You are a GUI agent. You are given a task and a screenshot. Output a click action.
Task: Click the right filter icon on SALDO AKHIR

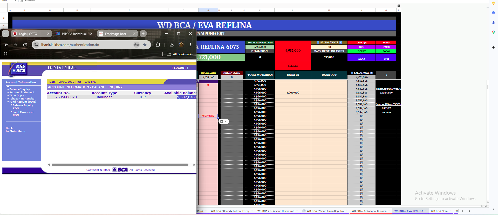340,42
